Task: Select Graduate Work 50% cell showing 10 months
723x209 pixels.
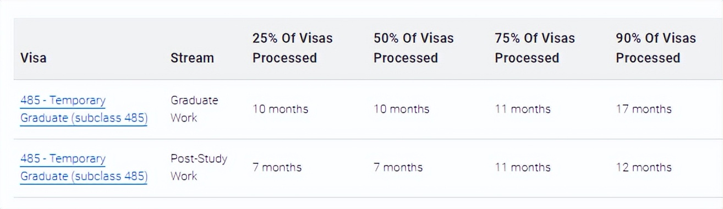Action: tap(401, 109)
